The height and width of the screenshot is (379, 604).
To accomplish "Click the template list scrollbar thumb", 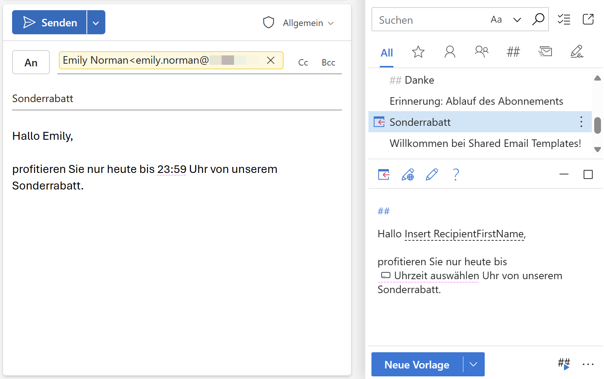I will coord(597,125).
